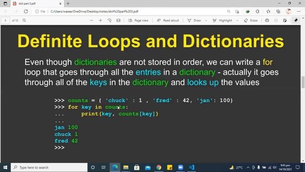Screen dimensions: 305x172
Task: Open the volume speaker tray icon
Action: point(274,167)
